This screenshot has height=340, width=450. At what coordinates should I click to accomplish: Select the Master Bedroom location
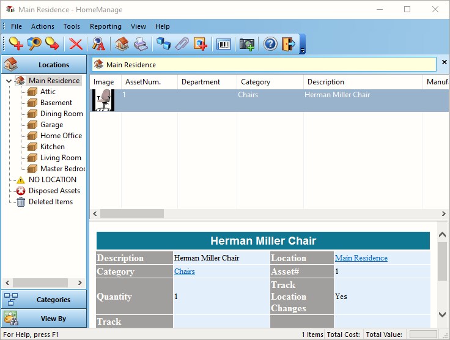coord(62,169)
